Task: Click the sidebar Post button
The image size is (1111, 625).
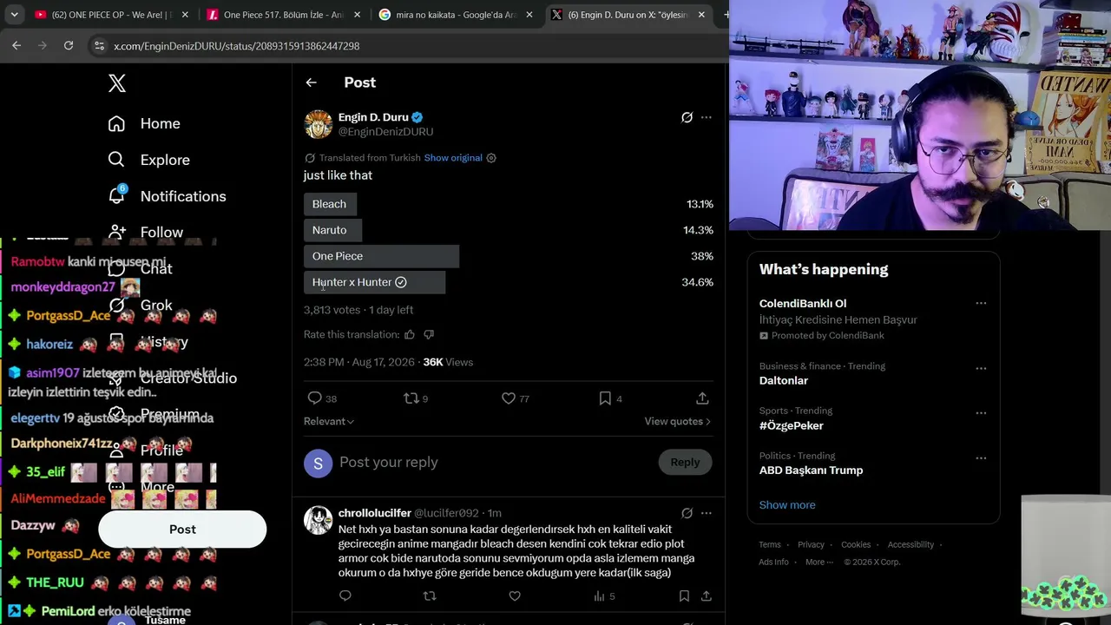Action: [x=182, y=530]
